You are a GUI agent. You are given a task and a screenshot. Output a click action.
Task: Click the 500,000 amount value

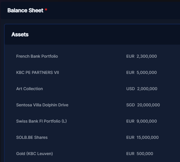coord(145,154)
